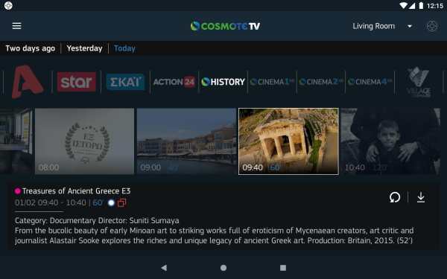Select the Today tab

coord(124,48)
